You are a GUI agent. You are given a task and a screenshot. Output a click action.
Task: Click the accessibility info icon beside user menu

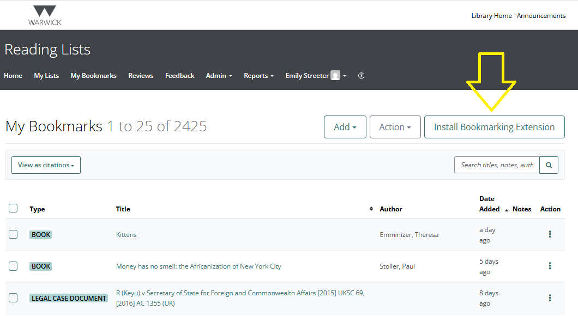(x=361, y=76)
